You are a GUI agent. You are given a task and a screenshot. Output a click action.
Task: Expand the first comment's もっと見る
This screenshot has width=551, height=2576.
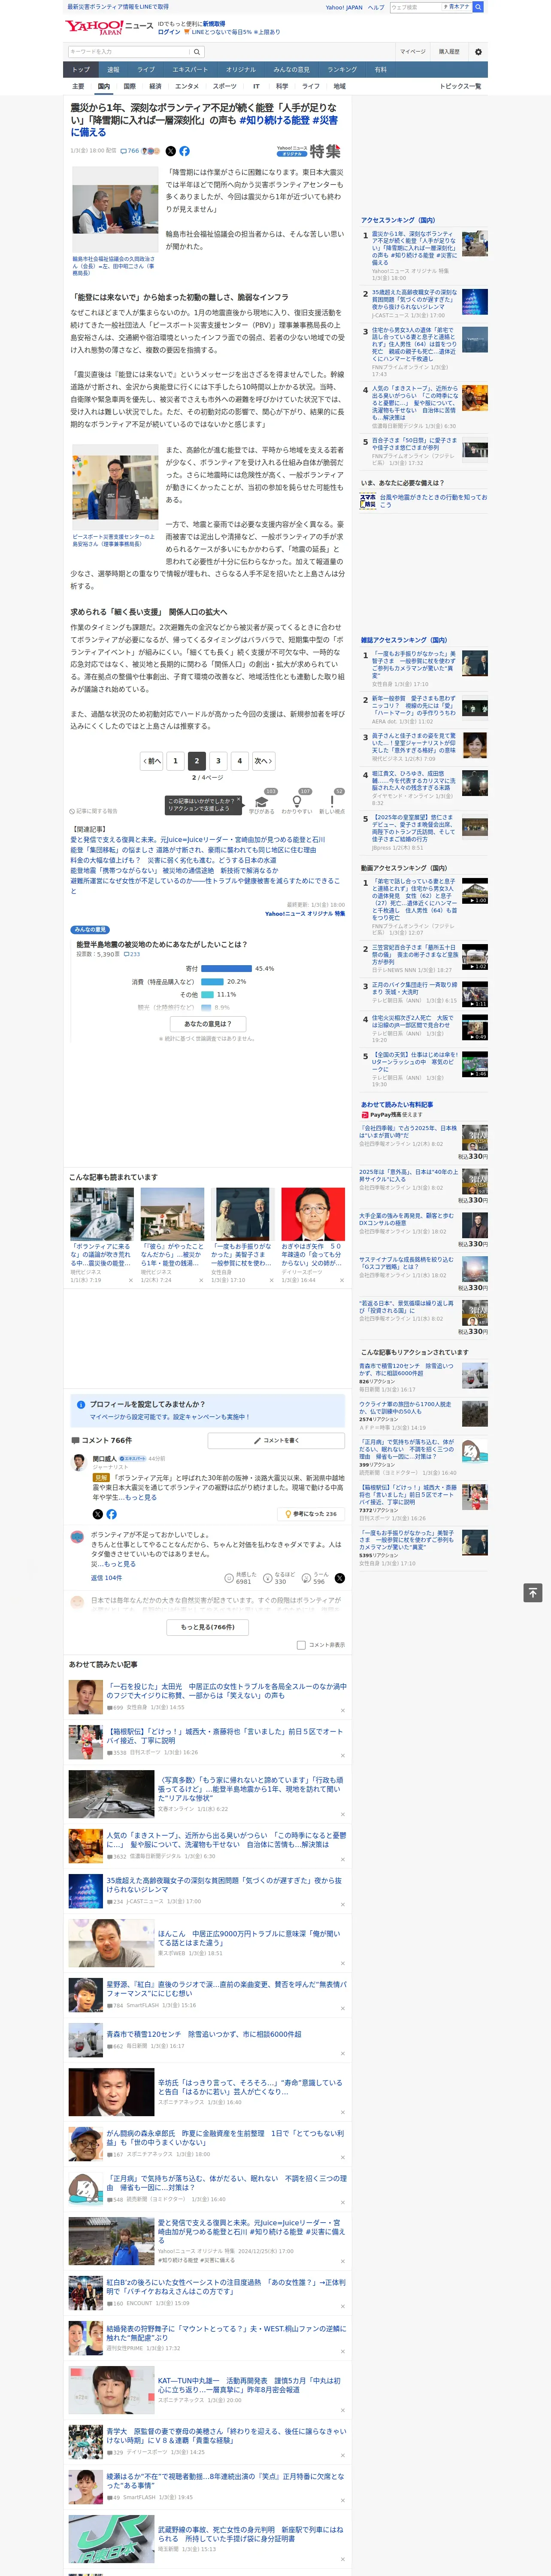click(x=141, y=1497)
